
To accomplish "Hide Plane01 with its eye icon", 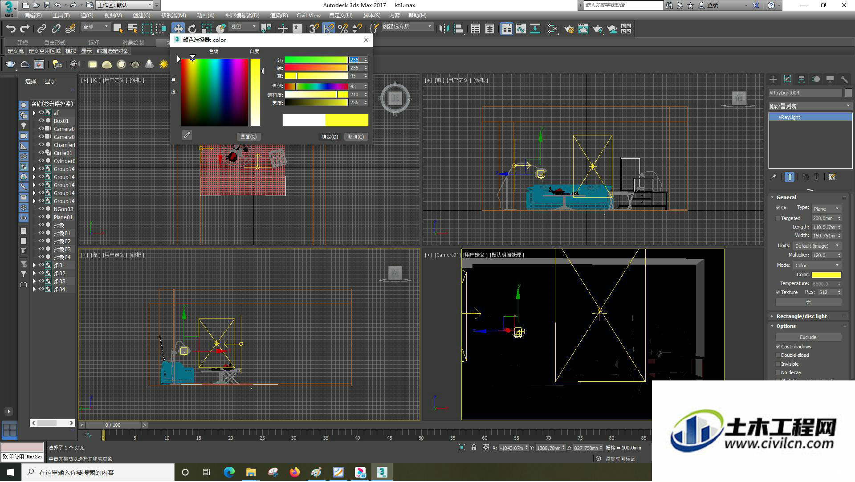I will 41,217.
